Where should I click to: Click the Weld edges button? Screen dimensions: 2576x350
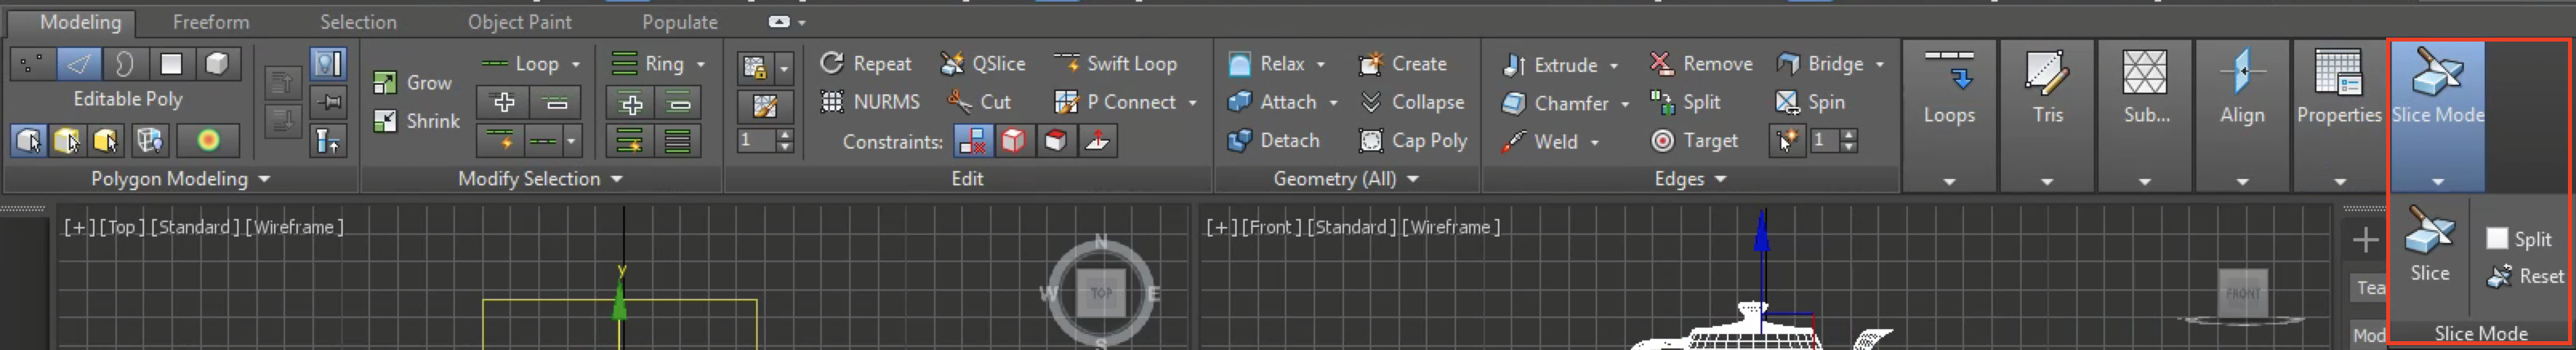pos(1540,141)
